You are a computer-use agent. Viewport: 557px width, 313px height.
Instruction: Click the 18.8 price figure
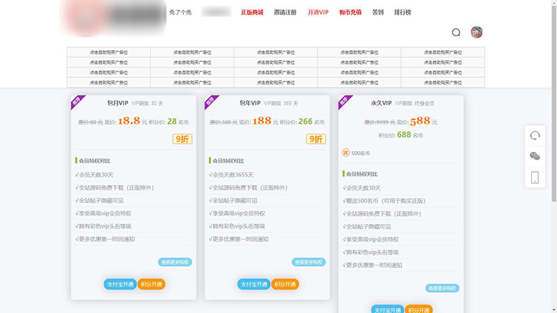point(129,121)
